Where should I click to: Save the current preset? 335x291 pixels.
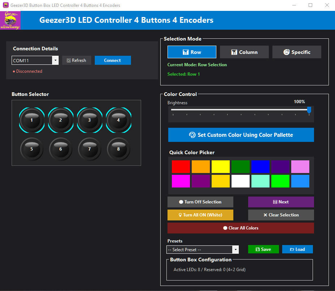pos(263,249)
